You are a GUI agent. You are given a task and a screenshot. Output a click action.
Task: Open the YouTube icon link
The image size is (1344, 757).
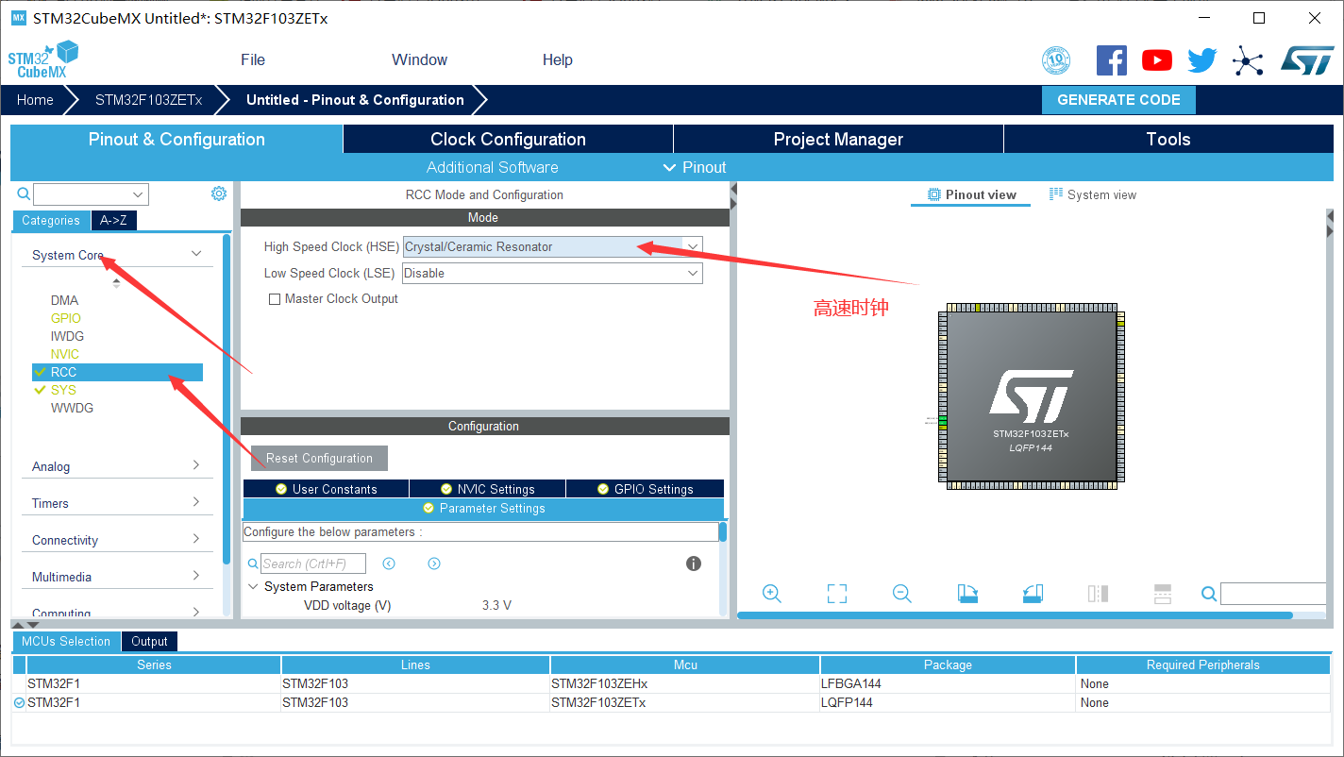tap(1157, 60)
